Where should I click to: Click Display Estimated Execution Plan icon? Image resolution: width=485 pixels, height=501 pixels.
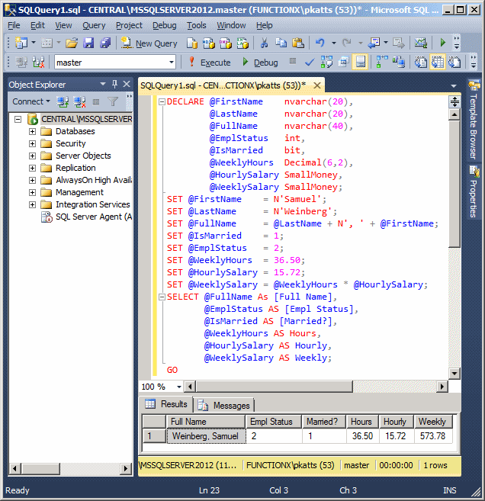(326, 62)
